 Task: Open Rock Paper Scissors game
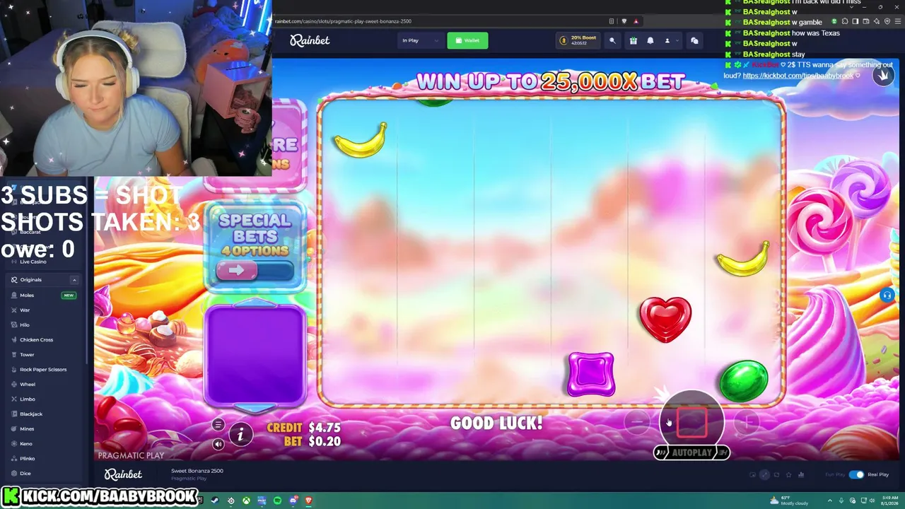point(43,369)
